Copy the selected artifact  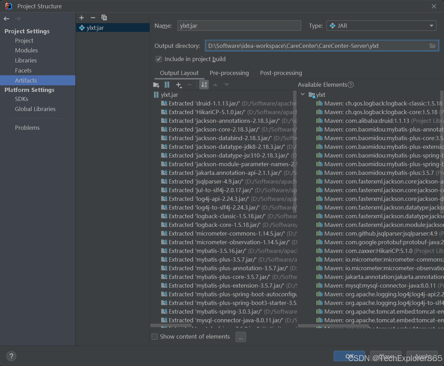104,18
